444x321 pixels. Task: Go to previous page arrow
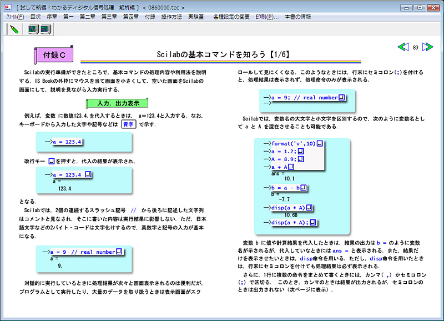tap(403, 47)
